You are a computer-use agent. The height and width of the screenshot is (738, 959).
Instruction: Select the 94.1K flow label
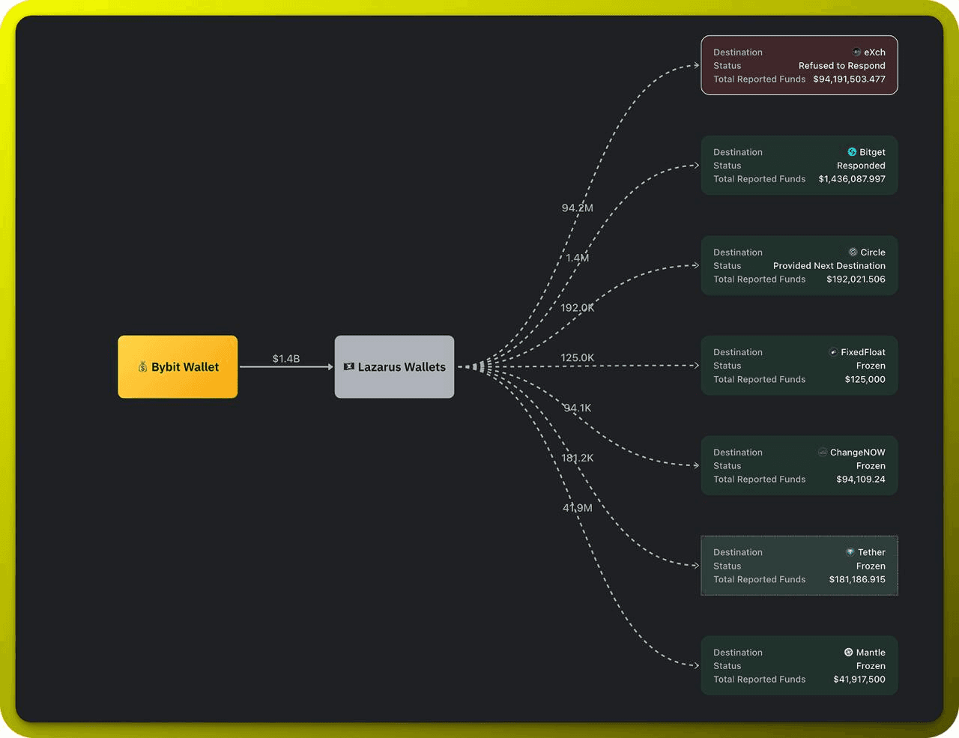point(578,408)
